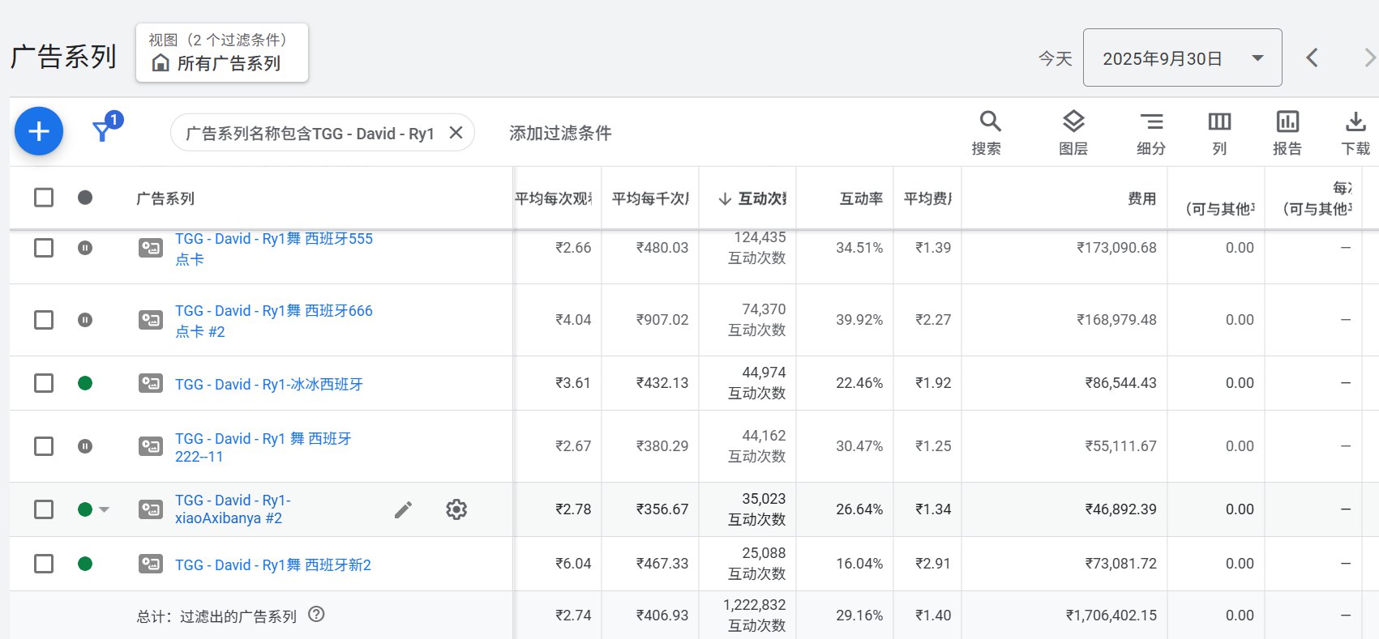Image resolution: width=1379 pixels, height=639 pixels.
Task: Click pencil edit icon for xiaoAxibanya #2
Action: coord(403,509)
